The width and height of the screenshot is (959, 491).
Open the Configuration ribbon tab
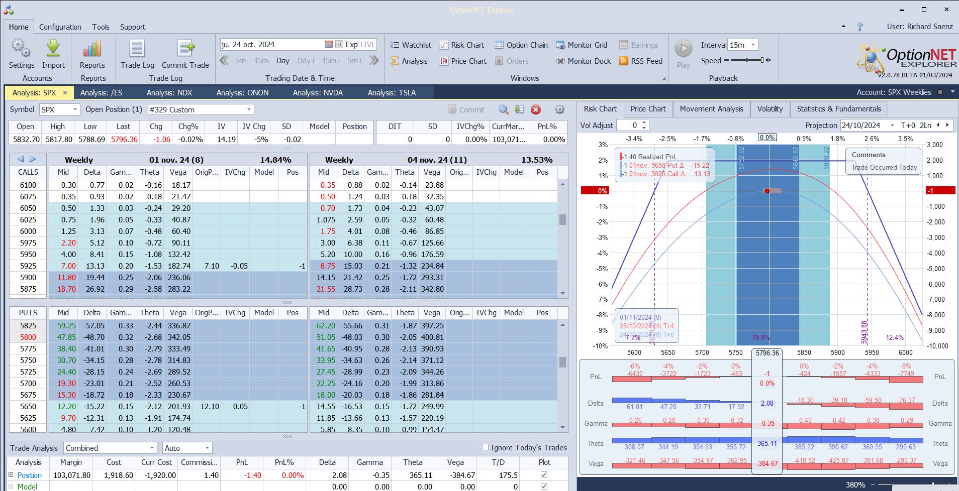[60, 27]
